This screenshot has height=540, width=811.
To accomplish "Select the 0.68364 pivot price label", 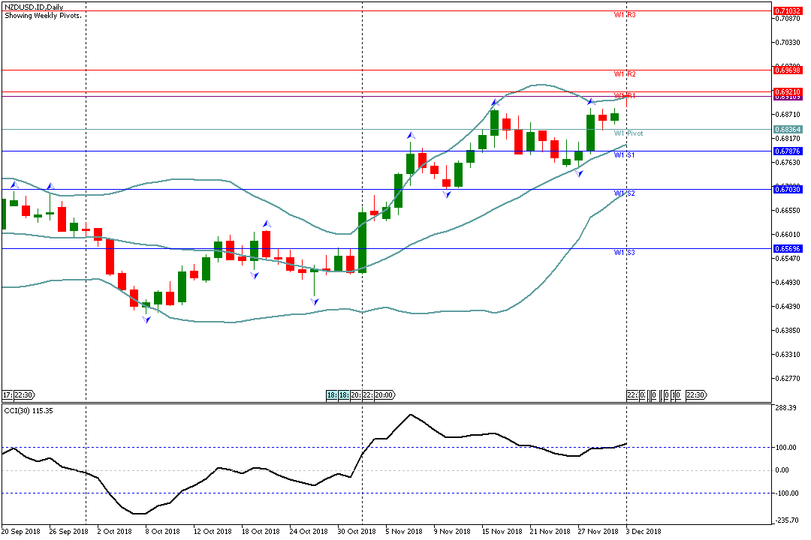I will pyautogui.click(x=788, y=129).
